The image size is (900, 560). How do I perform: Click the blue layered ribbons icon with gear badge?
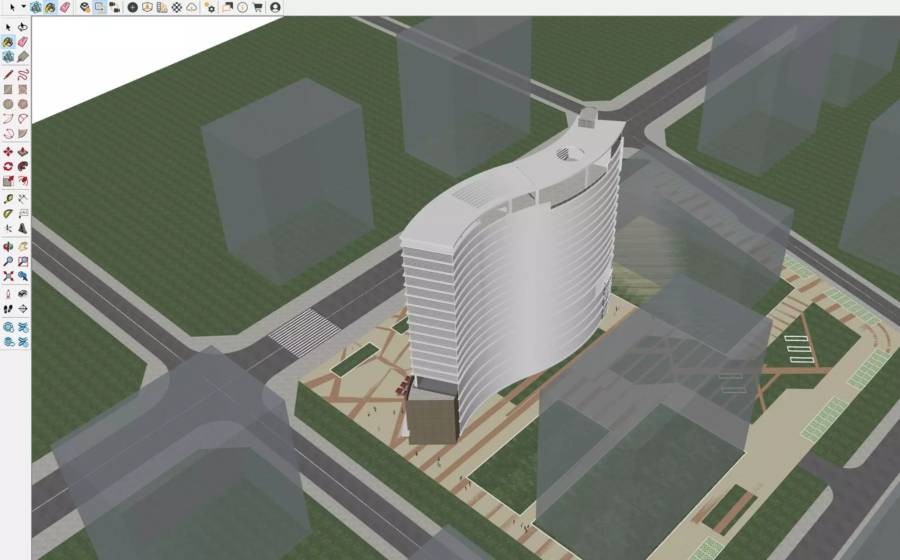coord(23,342)
